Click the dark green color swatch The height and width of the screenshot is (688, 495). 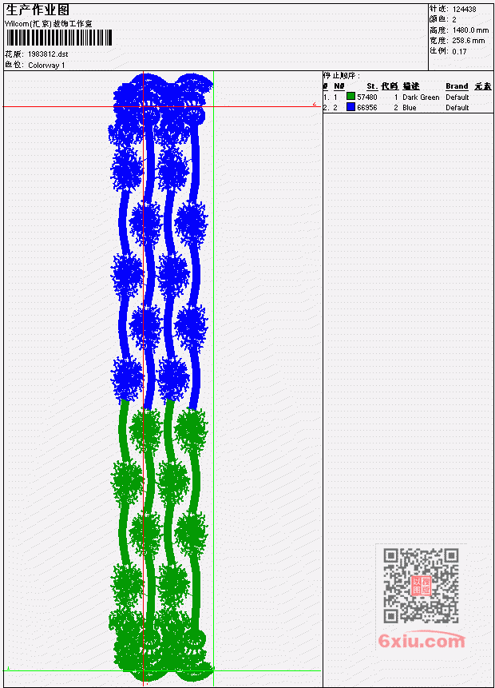(350, 97)
